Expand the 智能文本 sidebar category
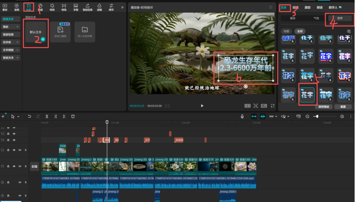Image resolution: width=355 pixels, height=202 pixels. 10,57
